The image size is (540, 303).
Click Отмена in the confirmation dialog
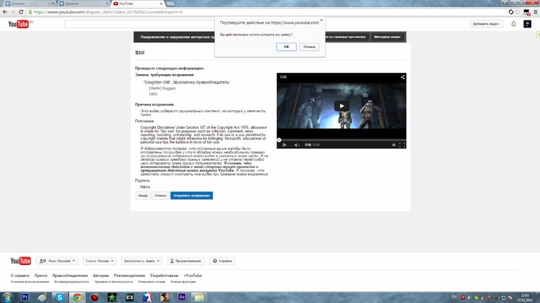pyautogui.click(x=309, y=47)
